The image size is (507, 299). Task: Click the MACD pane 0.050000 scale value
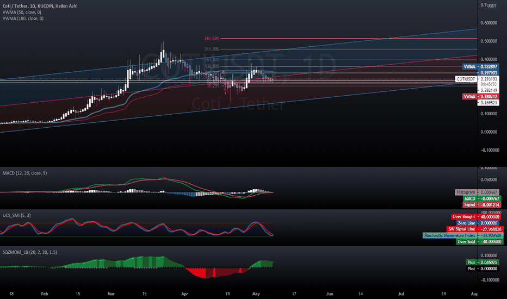(489, 179)
